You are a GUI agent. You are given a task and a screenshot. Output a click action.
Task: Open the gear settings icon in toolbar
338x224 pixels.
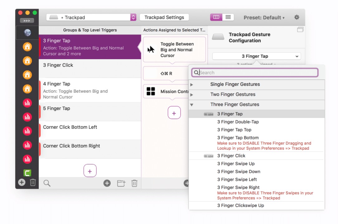[x=297, y=17]
